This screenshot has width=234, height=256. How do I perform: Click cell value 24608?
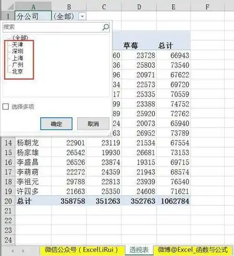click(139, 191)
